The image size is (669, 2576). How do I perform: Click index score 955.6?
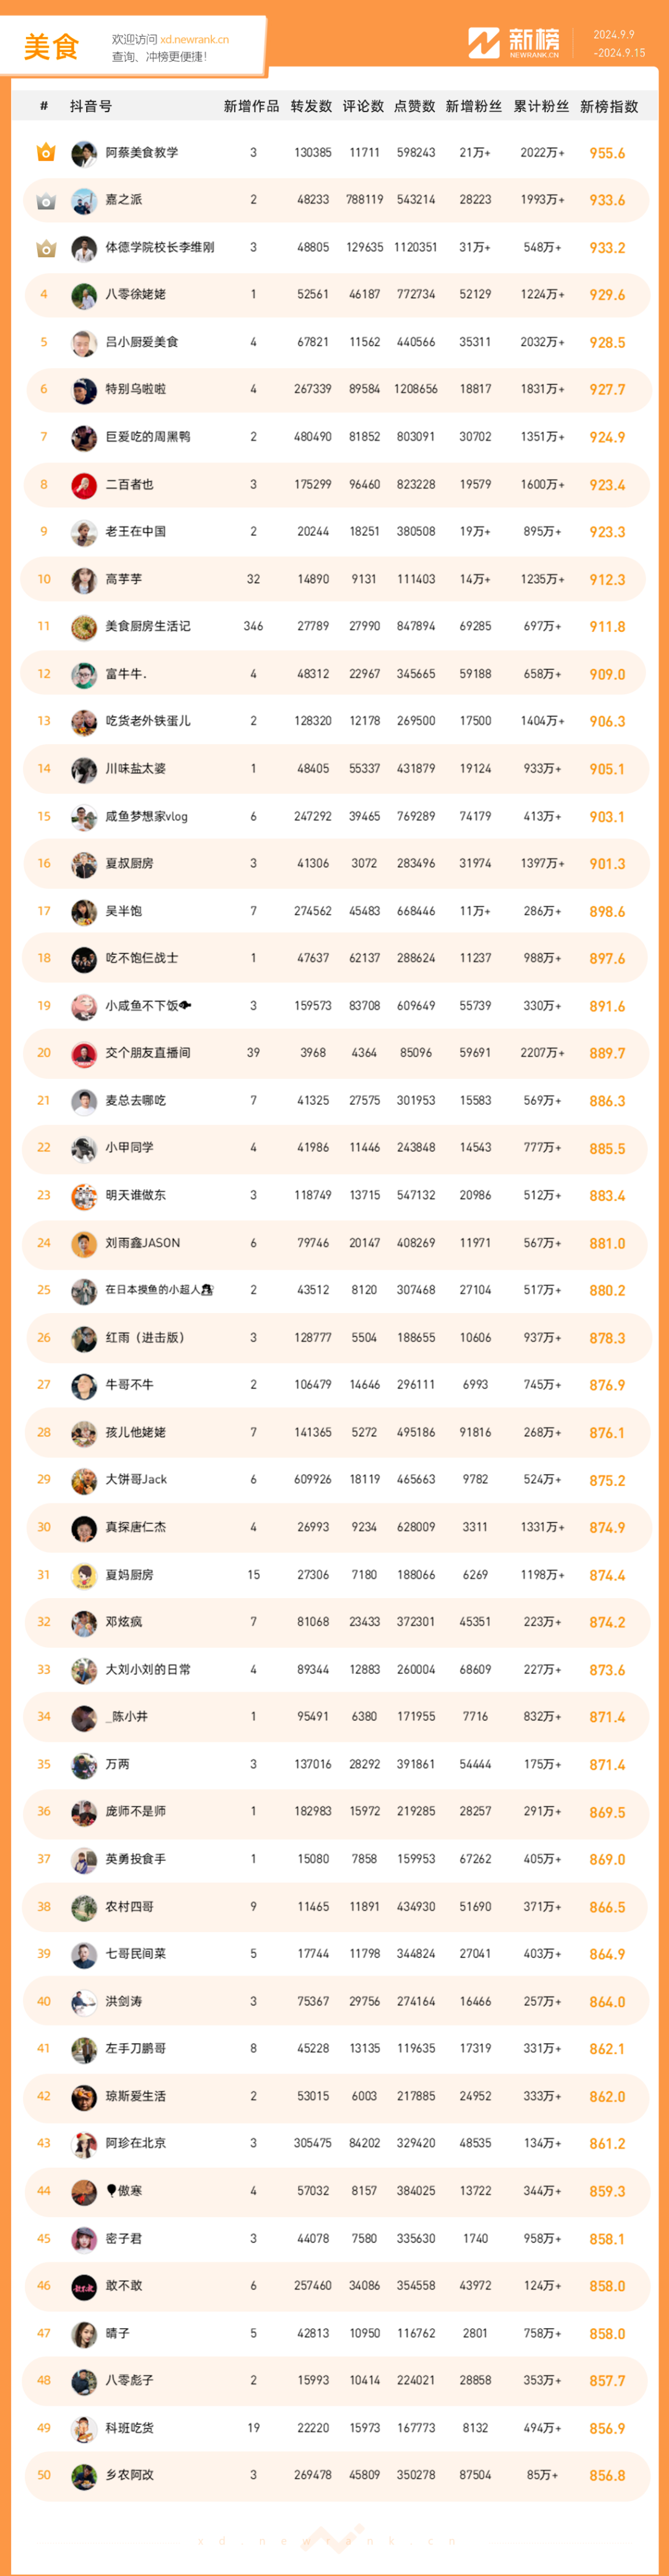coord(607,153)
